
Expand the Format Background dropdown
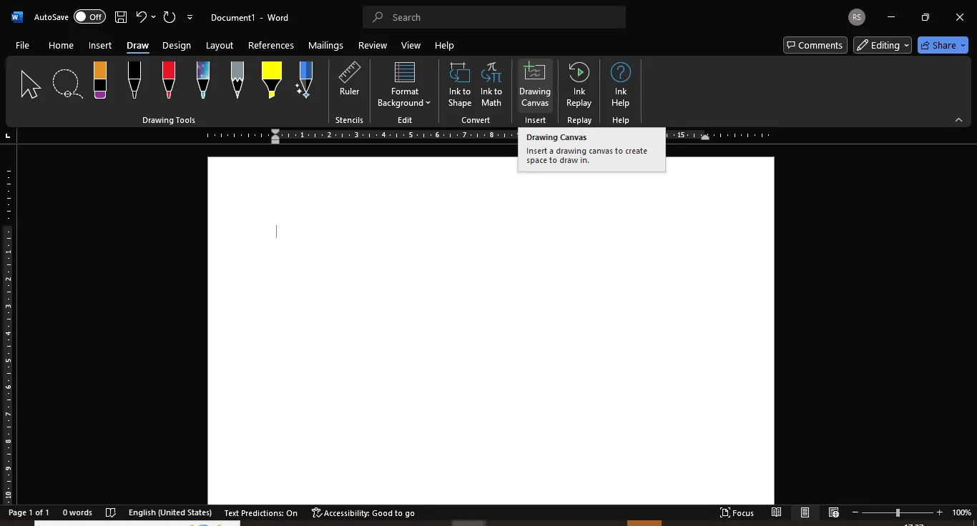[404, 84]
